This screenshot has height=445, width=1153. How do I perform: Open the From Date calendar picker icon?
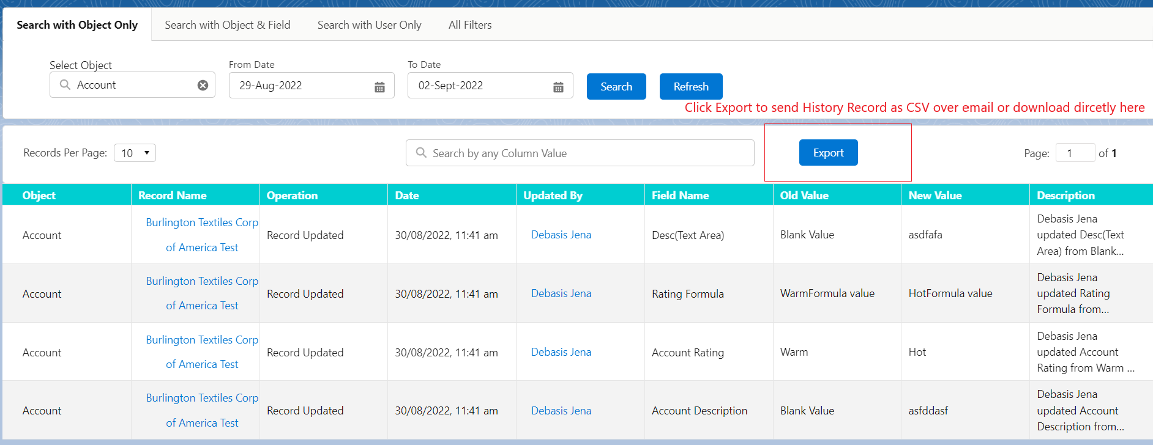point(379,87)
